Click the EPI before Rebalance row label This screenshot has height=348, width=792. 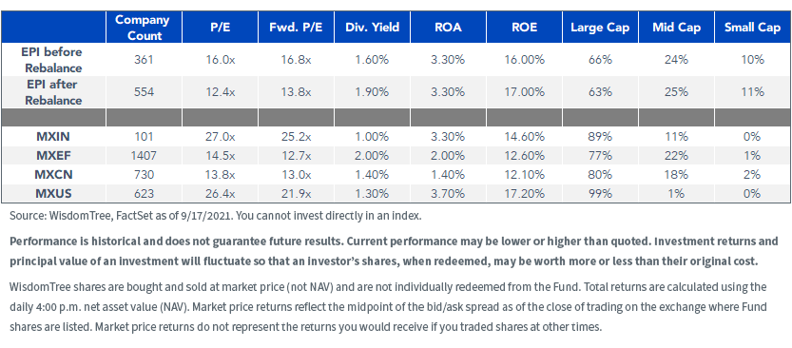coord(53,60)
